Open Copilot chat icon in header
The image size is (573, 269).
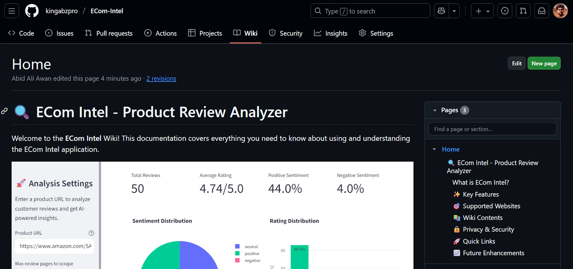pyautogui.click(x=441, y=11)
